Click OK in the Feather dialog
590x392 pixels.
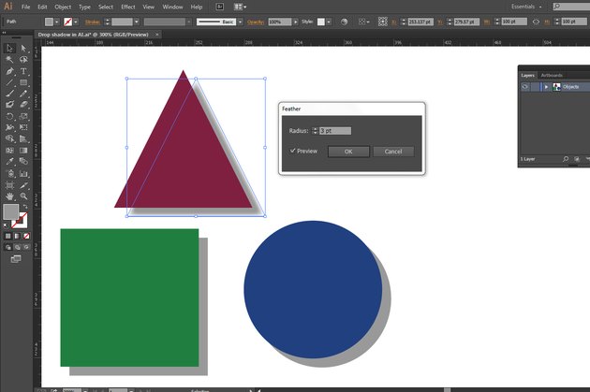point(348,152)
